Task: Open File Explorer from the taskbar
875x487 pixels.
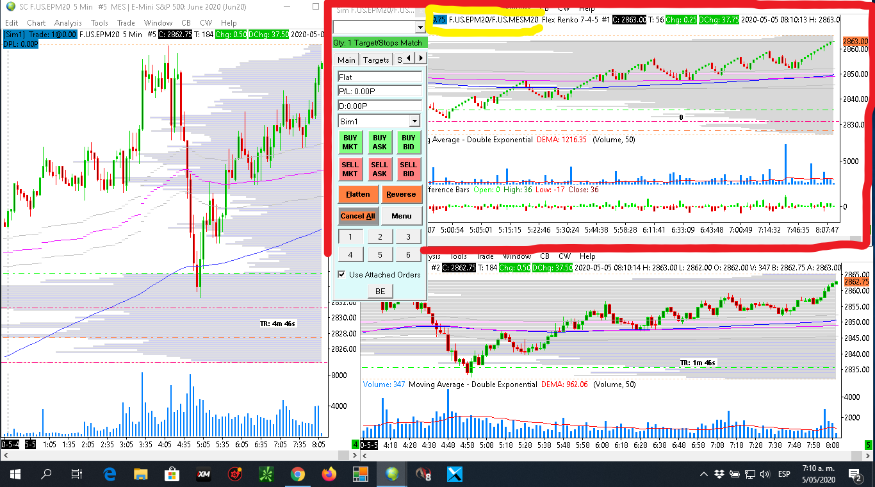Action: pyautogui.click(x=141, y=474)
